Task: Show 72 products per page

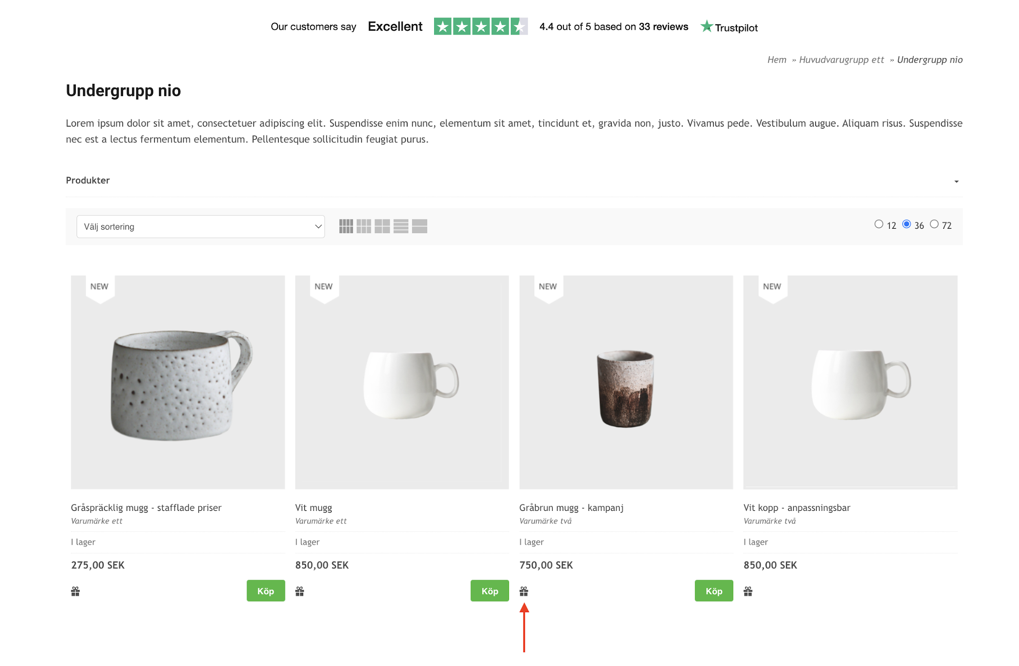Action: point(934,224)
